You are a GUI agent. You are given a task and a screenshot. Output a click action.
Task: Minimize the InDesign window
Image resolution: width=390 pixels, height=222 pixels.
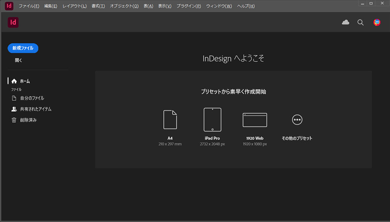tap(362, 3)
